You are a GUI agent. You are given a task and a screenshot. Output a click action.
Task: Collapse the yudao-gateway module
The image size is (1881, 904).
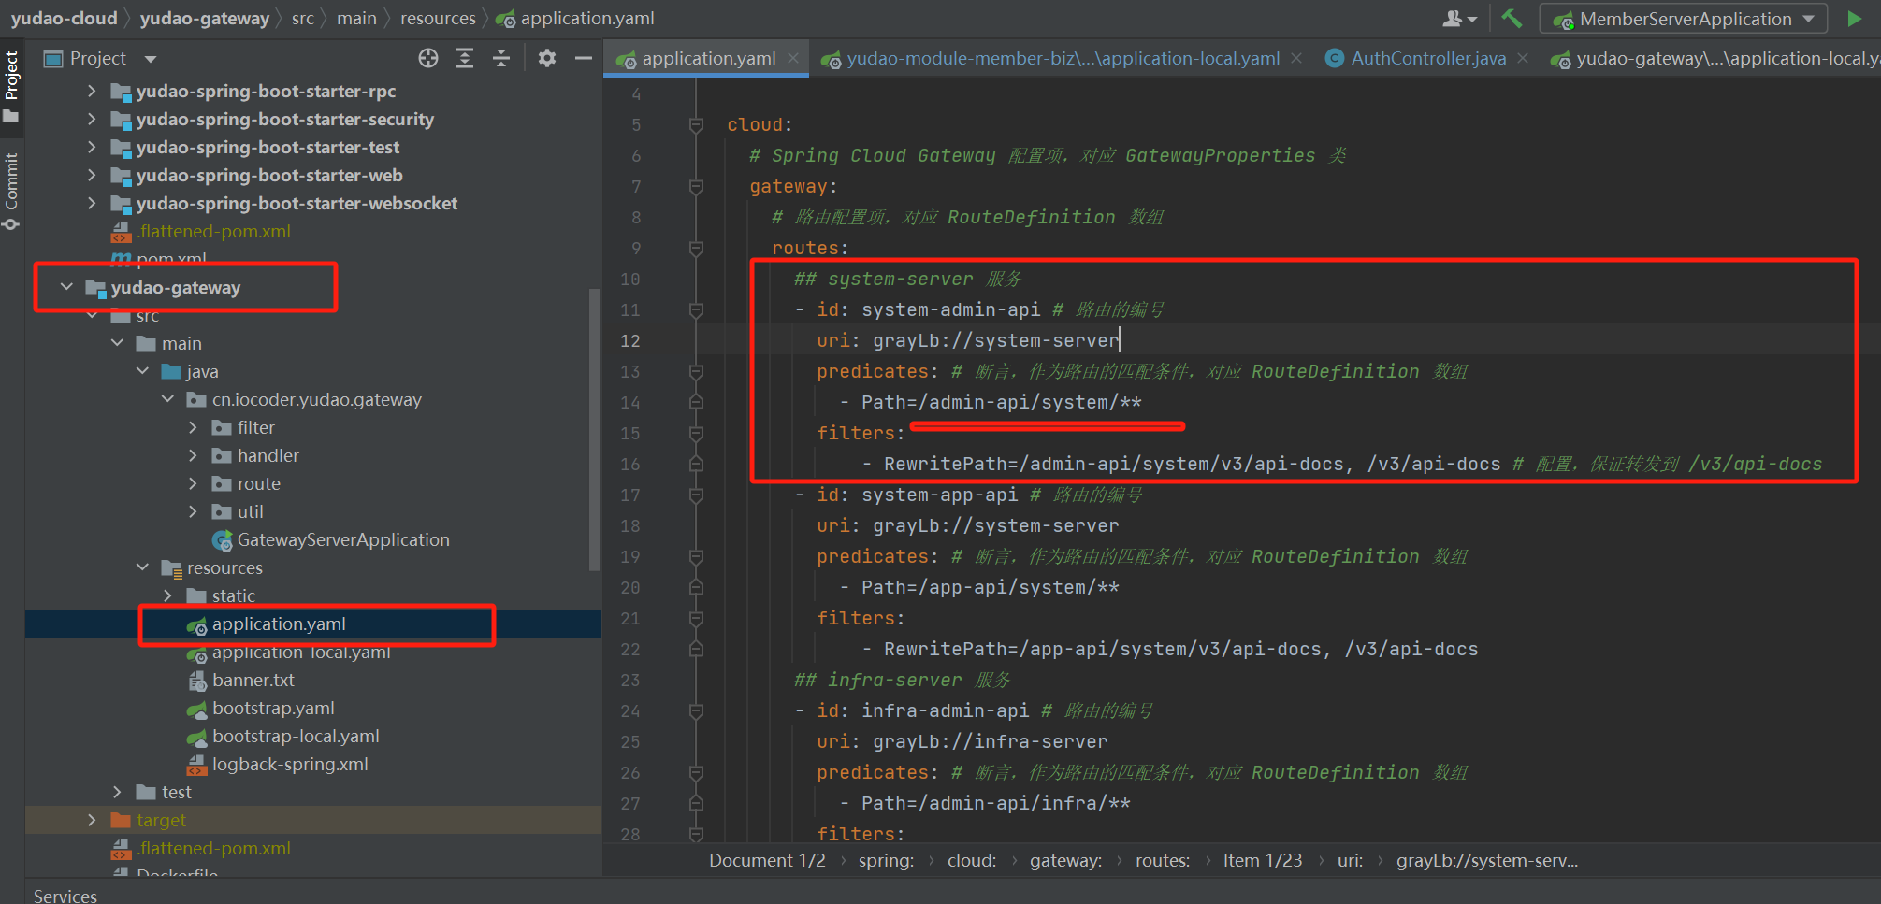point(66,287)
